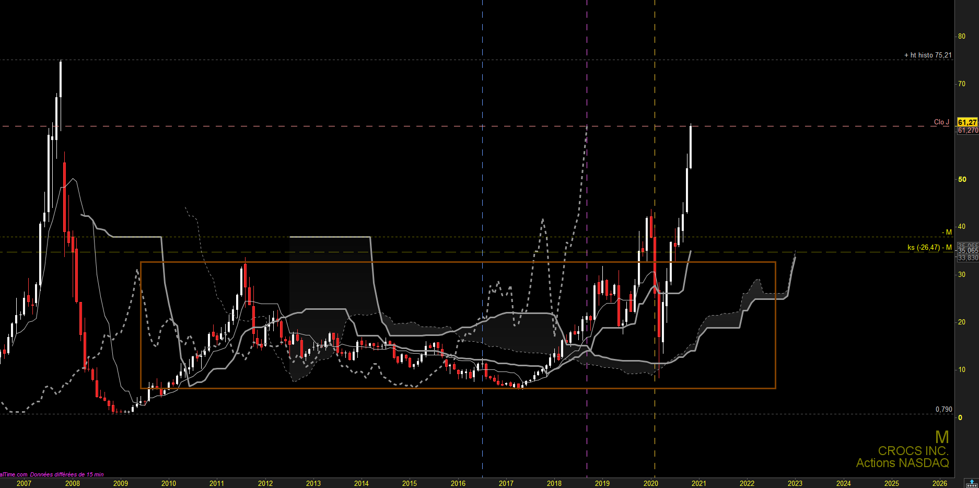
Task: Open the ProRealTime.com data delay link
Action: tap(52, 474)
